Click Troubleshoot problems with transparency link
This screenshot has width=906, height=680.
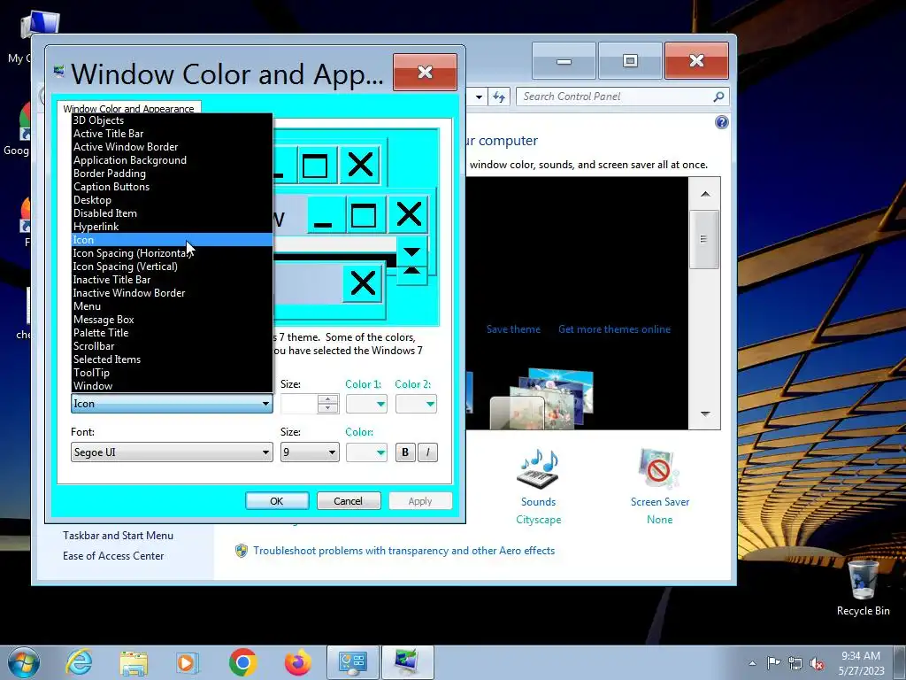[403, 551]
